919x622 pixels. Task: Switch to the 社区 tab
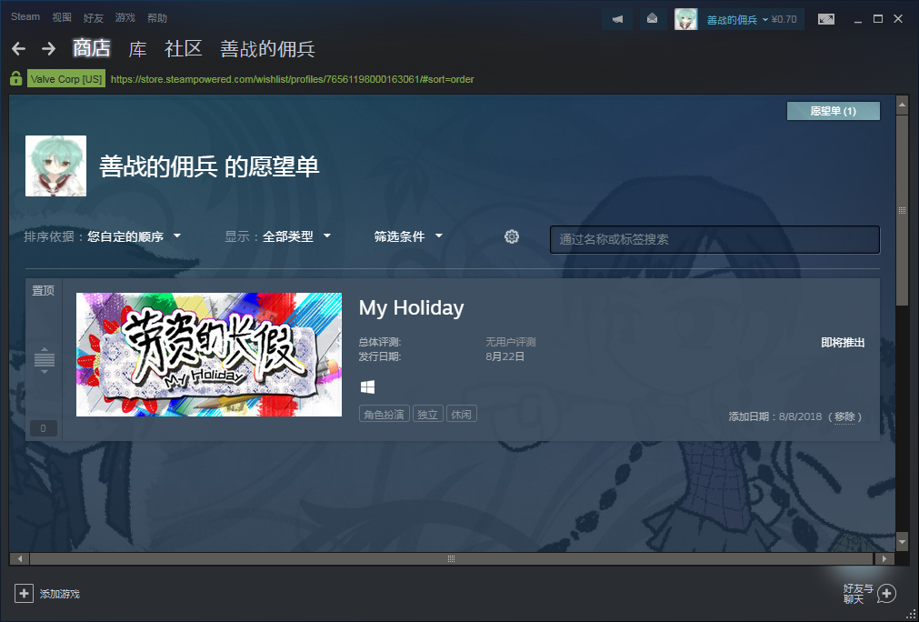click(184, 49)
